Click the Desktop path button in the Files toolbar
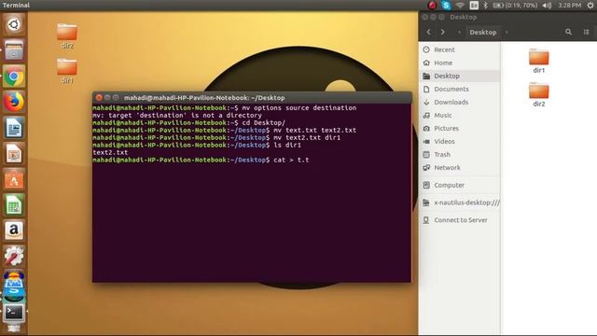The width and height of the screenshot is (597, 336). [483, 32]
